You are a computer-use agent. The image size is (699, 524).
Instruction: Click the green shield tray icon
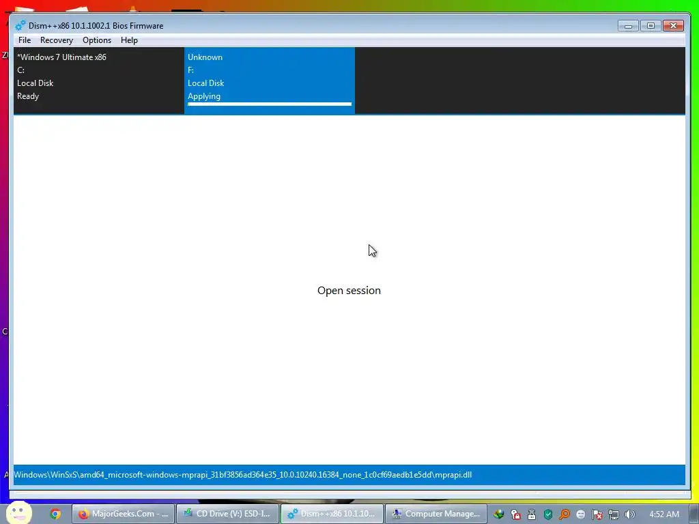pyautogui.click(x=548, y=514)
